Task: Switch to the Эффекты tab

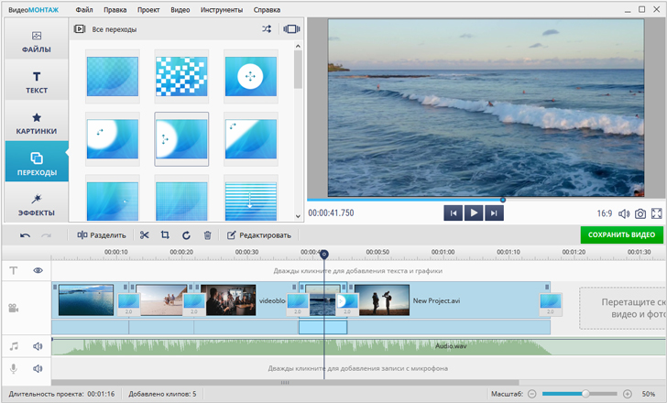Action: tap(36, 203)
